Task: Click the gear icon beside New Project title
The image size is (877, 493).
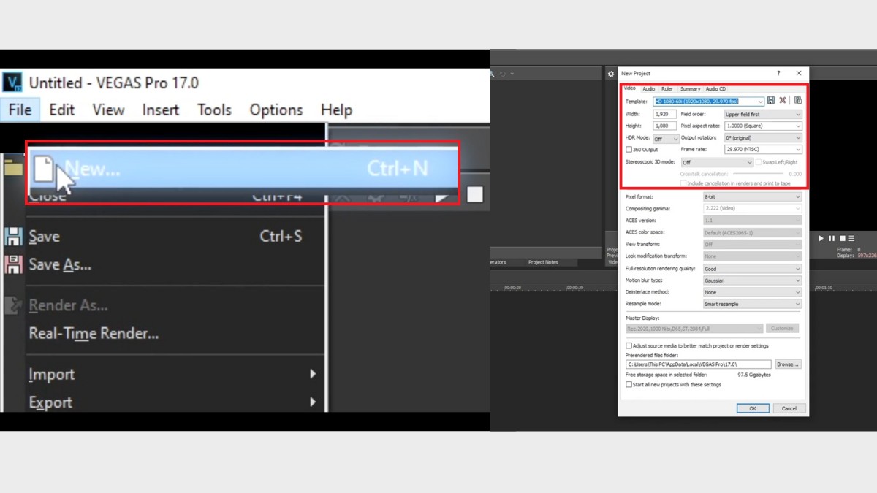Action: pyautogui.click(x=611, y=74)
